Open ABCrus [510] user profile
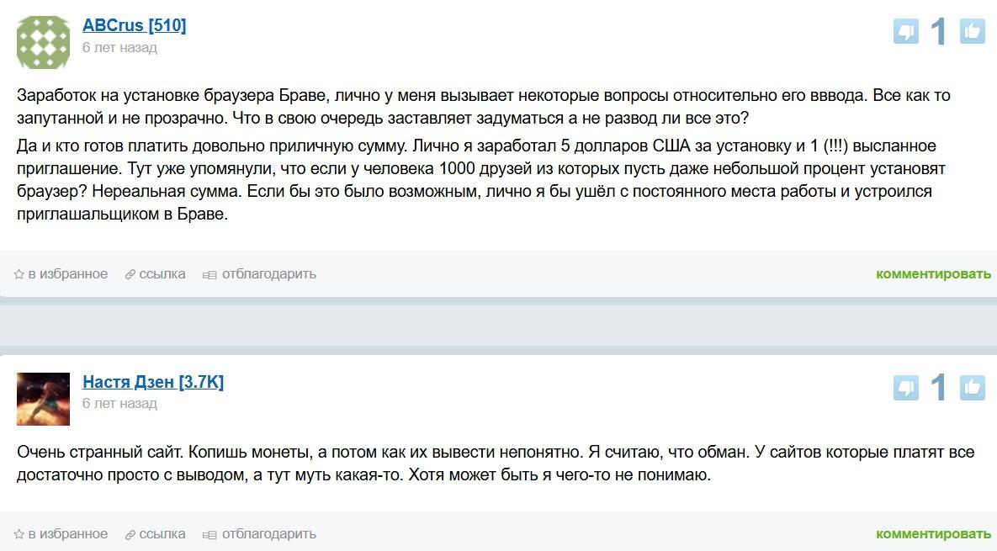The width and height of the screenshot is (997, 551). click(134, 25)
